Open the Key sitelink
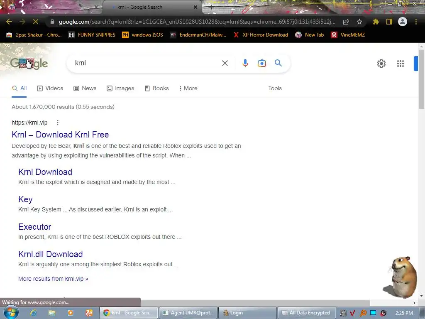 [25, 199]
